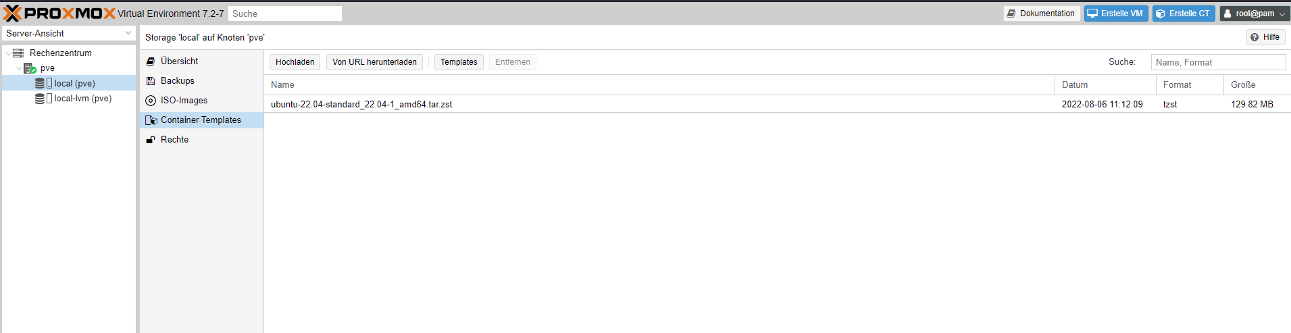Select the Rechenzentrum tree label

pos(61,53)
